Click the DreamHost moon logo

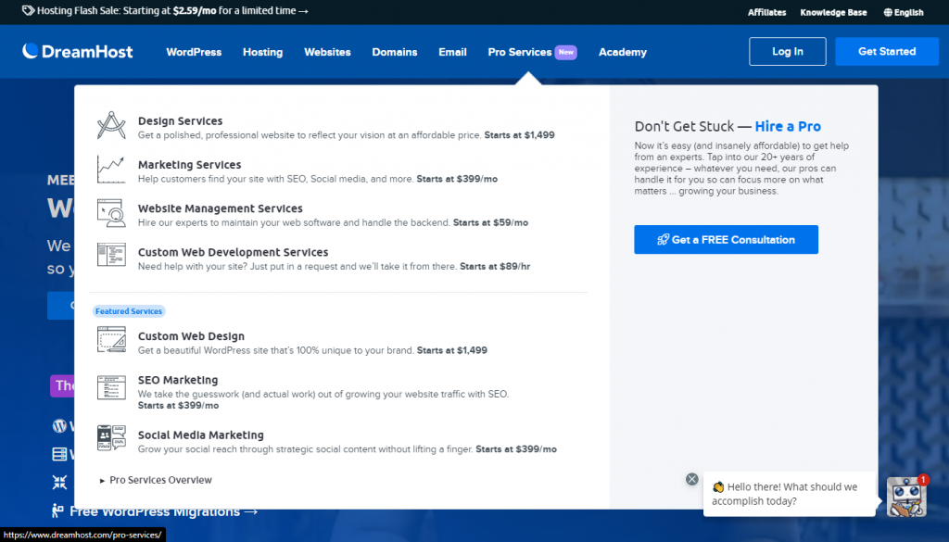(31, 51)
